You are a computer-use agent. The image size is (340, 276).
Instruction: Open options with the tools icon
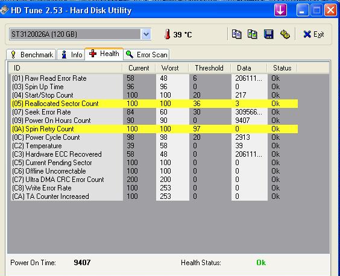point(285,34)
